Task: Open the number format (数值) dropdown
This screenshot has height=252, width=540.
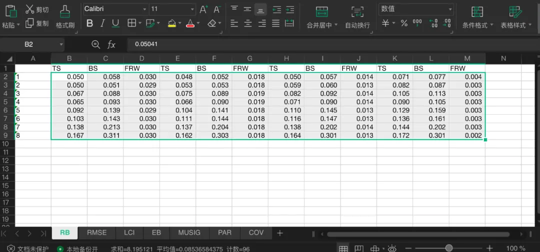Action: coord(450,9)
